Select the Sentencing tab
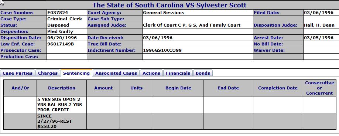339x136 pixels. tap(76, 73)
